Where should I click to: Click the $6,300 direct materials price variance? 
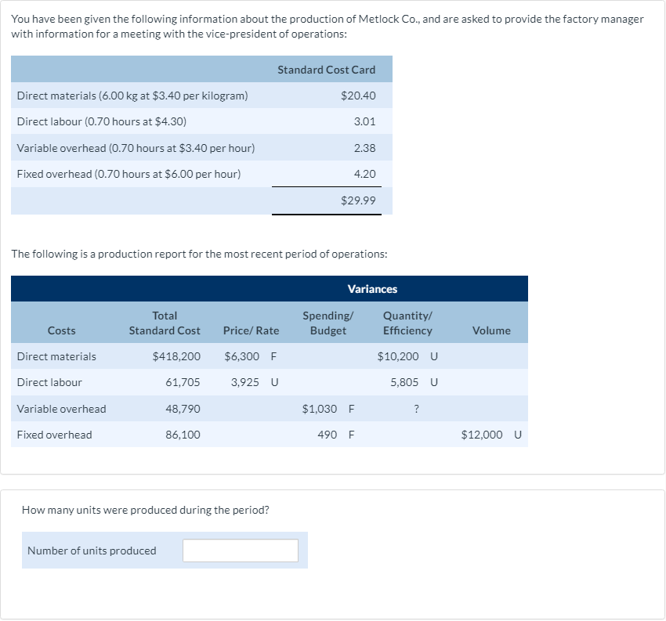(x=241, y=356)
